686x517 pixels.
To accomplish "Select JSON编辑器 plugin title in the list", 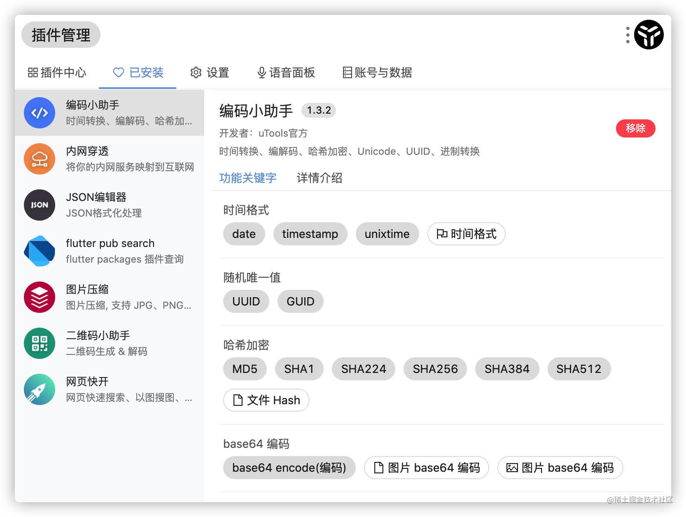I will click(96, 197).
